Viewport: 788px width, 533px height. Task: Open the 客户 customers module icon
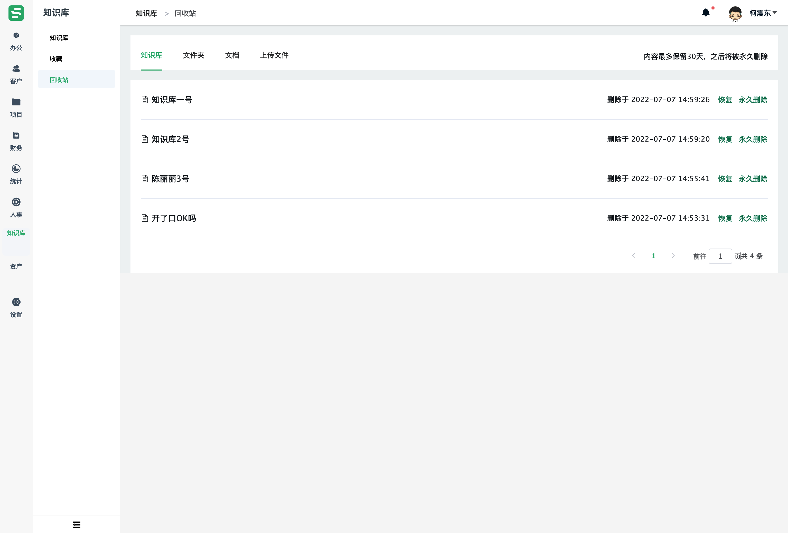(x=16, y=69)
